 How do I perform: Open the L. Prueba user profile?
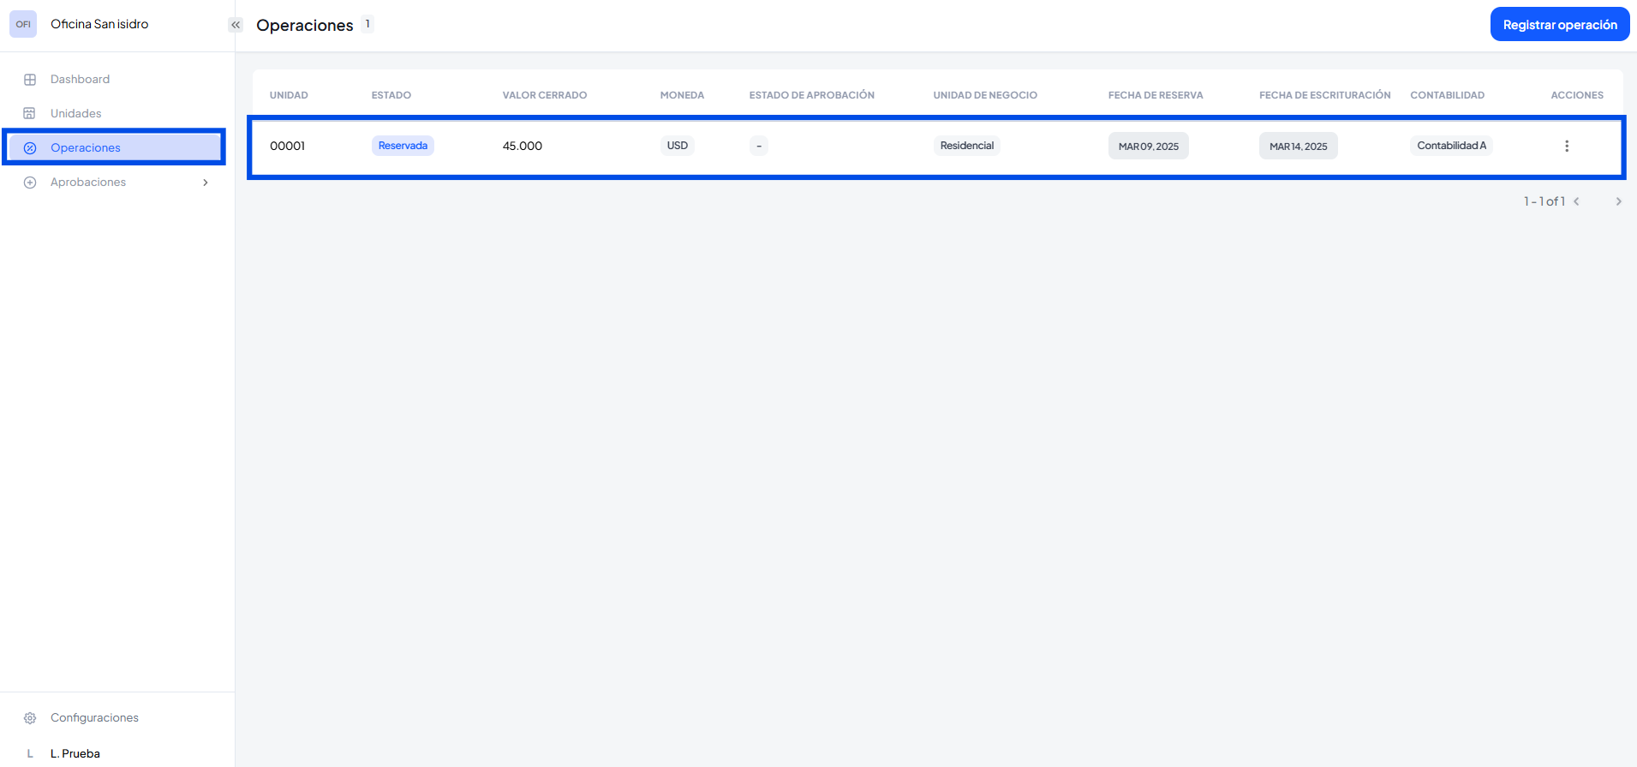75,753
